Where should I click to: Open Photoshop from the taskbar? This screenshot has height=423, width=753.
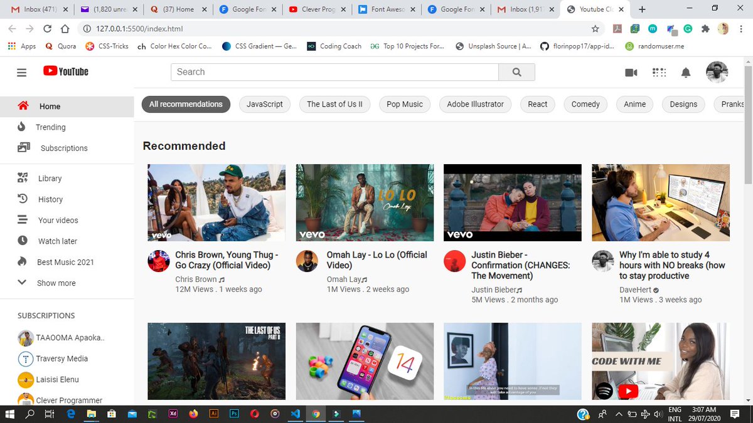pyautogui.click(x=234, y=414)
